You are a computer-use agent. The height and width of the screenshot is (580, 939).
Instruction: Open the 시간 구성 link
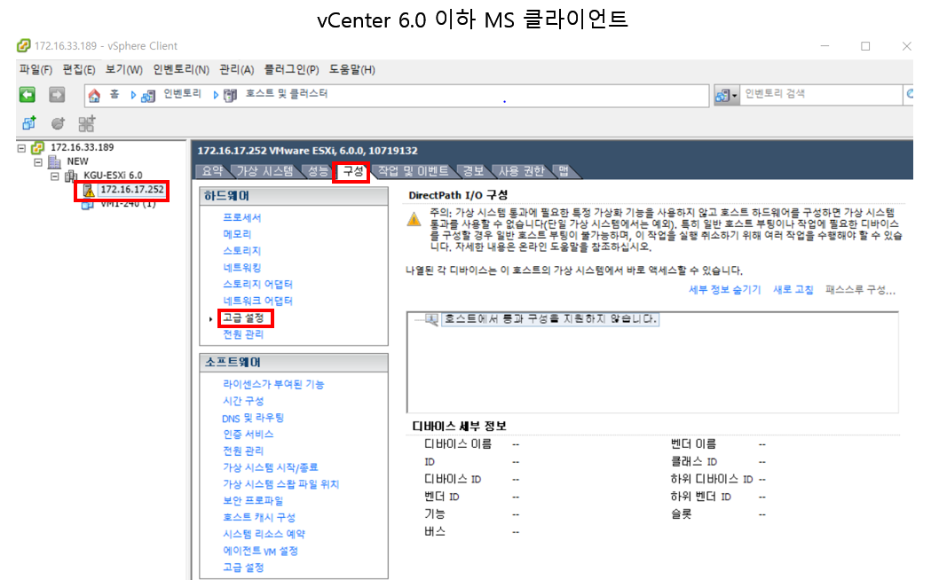click(x=243, y=401)
